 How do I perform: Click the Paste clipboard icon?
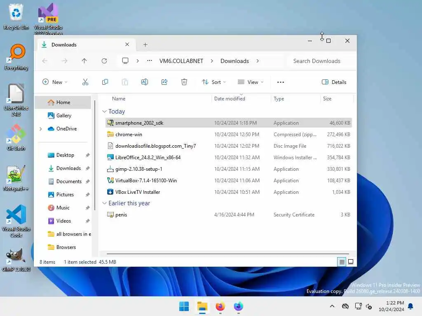tap(125, 82)
